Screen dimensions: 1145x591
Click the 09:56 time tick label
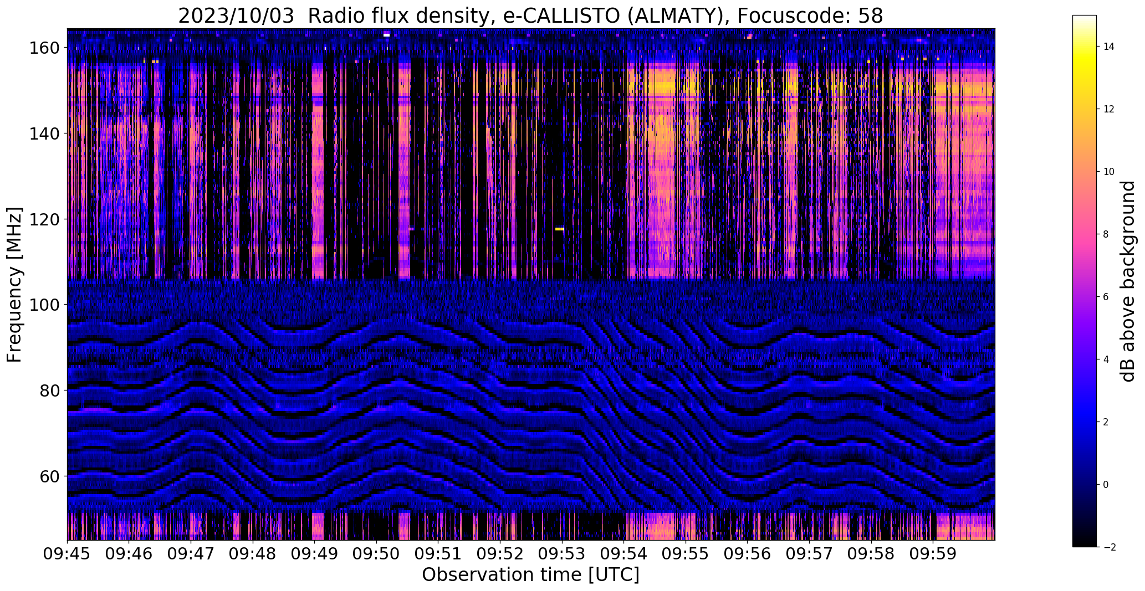[x=747, y=554]
